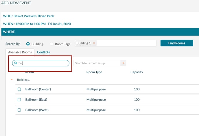Switch to the Conflicts tab
The image size is (199, 136).
(43, 52)
